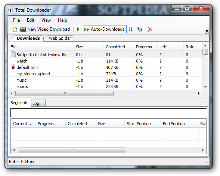Open the View menu
This screenshot has width=220, height=176.
46,20
